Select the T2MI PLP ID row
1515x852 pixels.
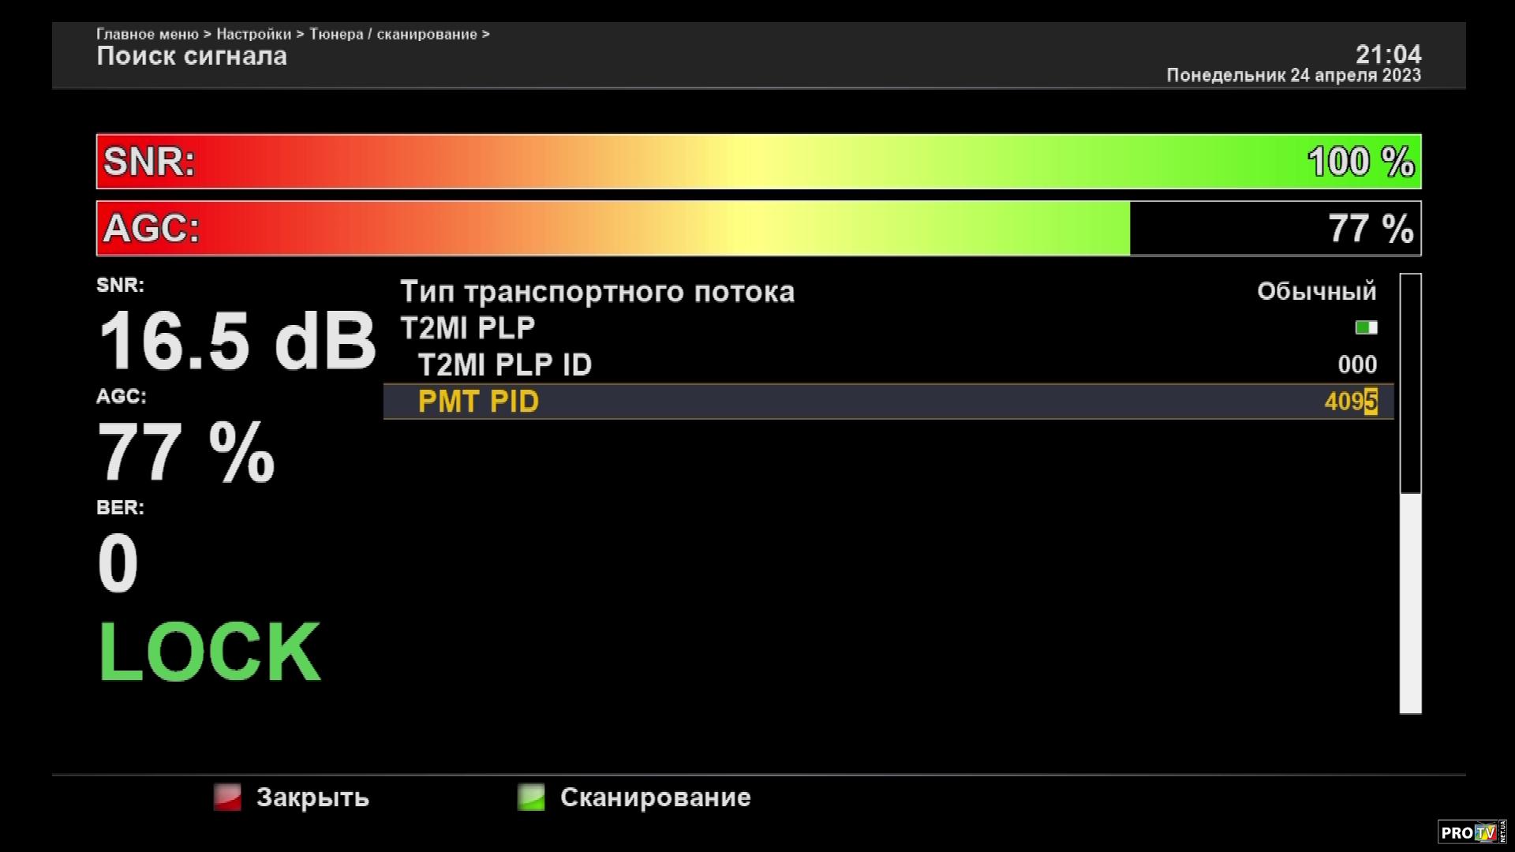tap(505, 364)
